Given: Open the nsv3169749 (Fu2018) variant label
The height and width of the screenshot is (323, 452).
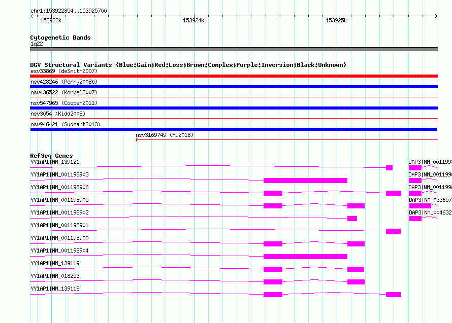Looking at the screenshot, I should (165, 135).
